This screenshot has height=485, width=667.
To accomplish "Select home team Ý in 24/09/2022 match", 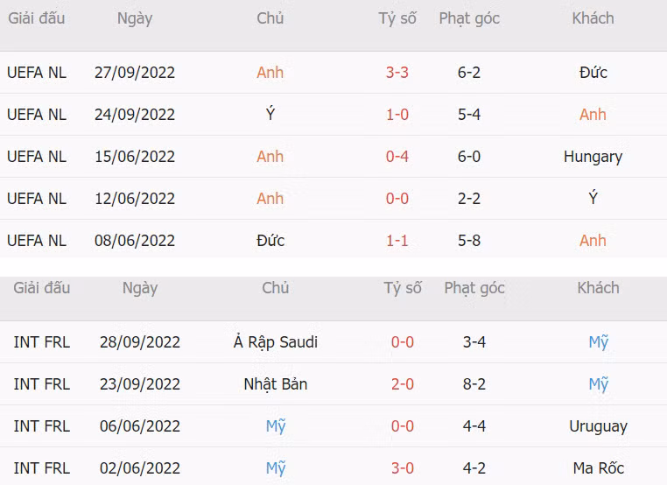I will point(270,115).
